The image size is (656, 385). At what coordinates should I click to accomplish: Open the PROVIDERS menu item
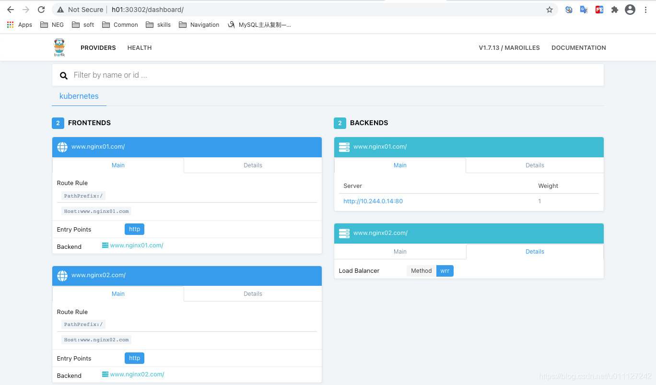(x=98, y=48)
